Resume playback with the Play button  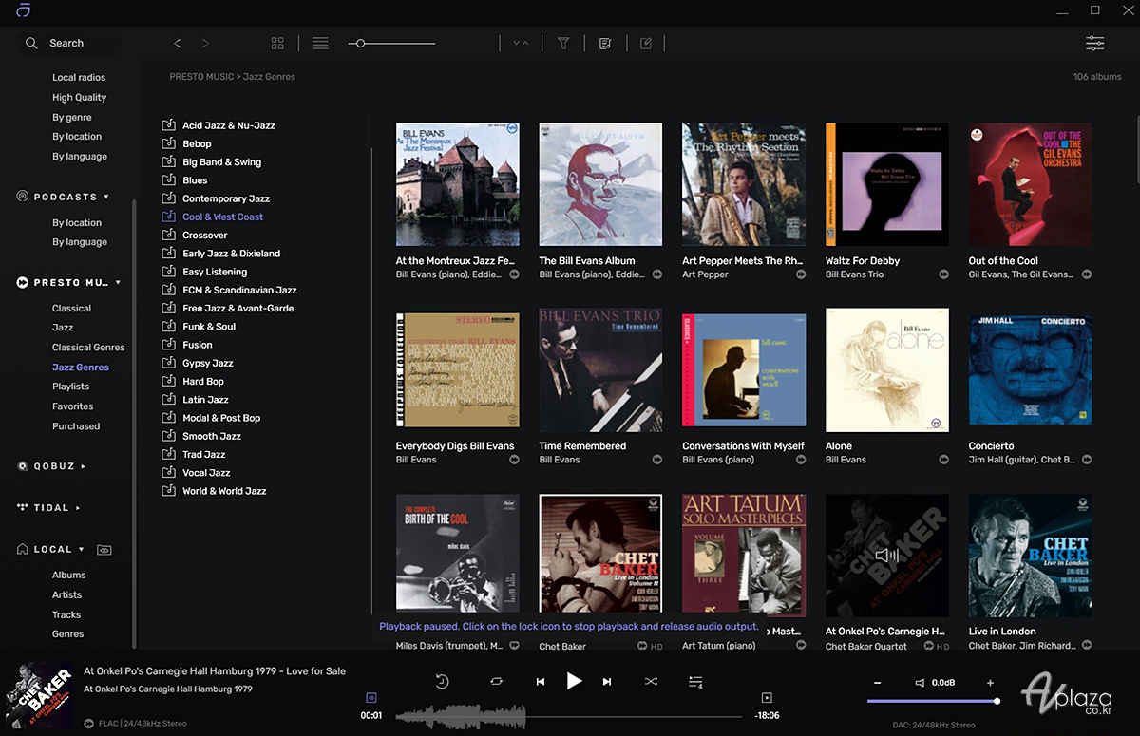click(574, 680)
